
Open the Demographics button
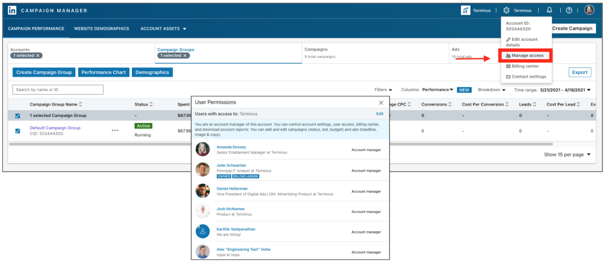coord(152,72)
